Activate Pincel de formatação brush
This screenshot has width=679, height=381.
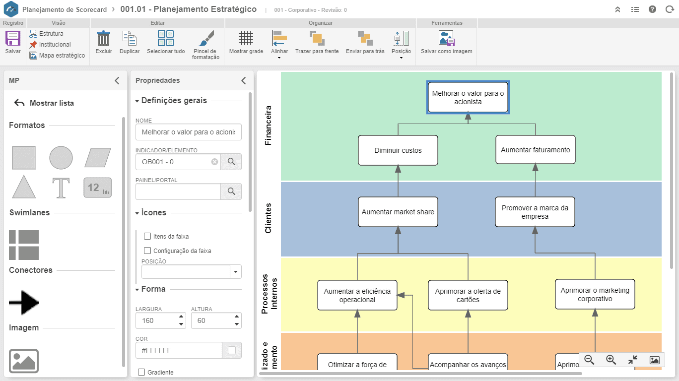(x=205, y=39)
